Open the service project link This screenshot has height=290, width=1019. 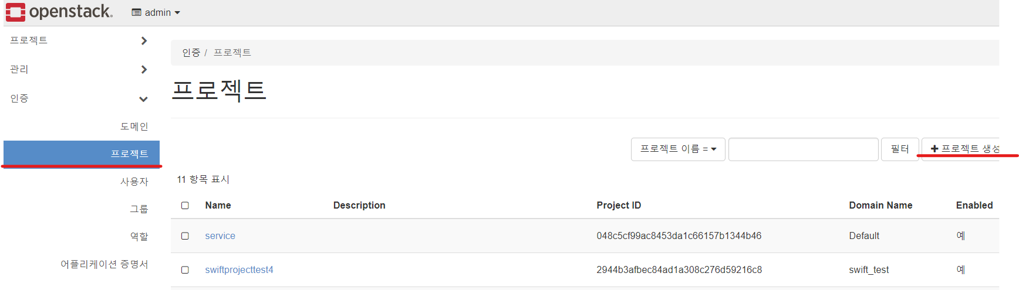point(220,236)
